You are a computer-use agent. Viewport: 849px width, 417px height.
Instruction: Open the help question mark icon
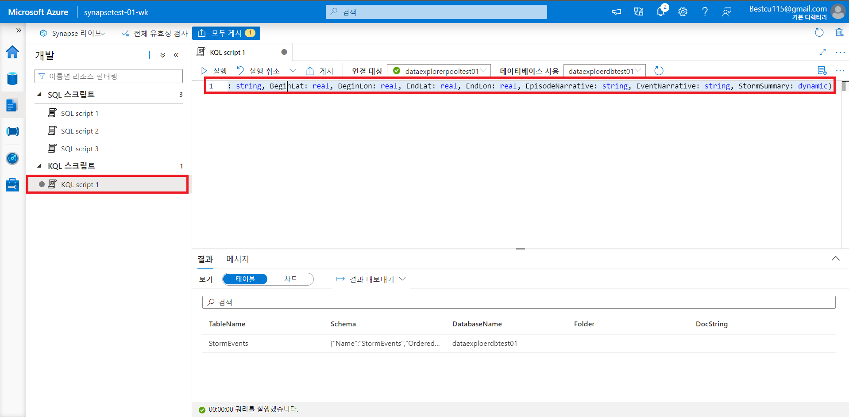click(x=705, y=12)
